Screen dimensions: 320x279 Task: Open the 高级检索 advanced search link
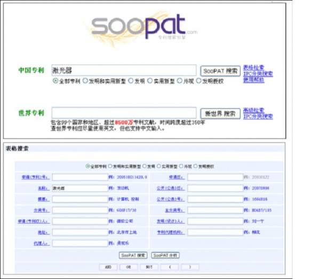[x=254, y=110]
